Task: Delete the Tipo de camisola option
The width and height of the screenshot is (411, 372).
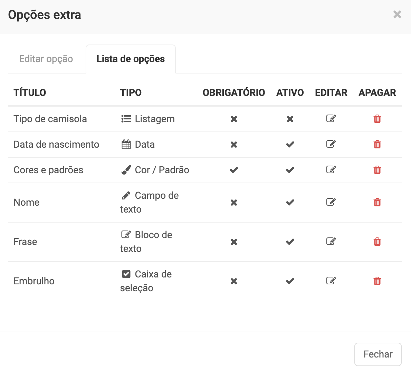Action: 377,119
